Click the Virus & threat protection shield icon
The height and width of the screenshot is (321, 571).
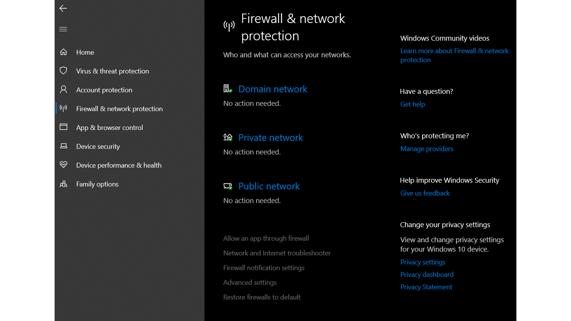click(x=64, y=71)
